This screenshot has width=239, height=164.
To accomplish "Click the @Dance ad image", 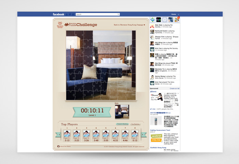I will tap(156, 97).
